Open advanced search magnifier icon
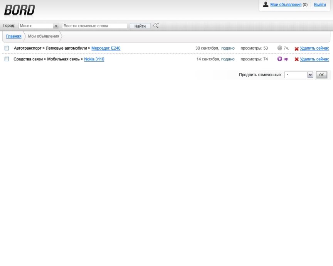The height and width of the screenshot is (266, 333). pyautogui.click(x=156, y=26)
